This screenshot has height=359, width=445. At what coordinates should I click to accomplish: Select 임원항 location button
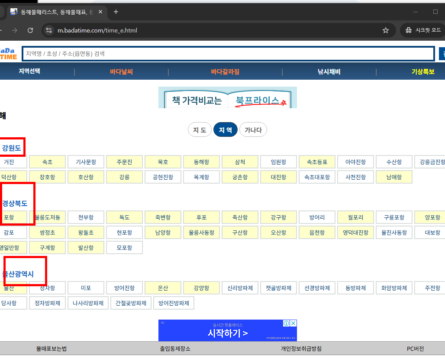[278, 162]
